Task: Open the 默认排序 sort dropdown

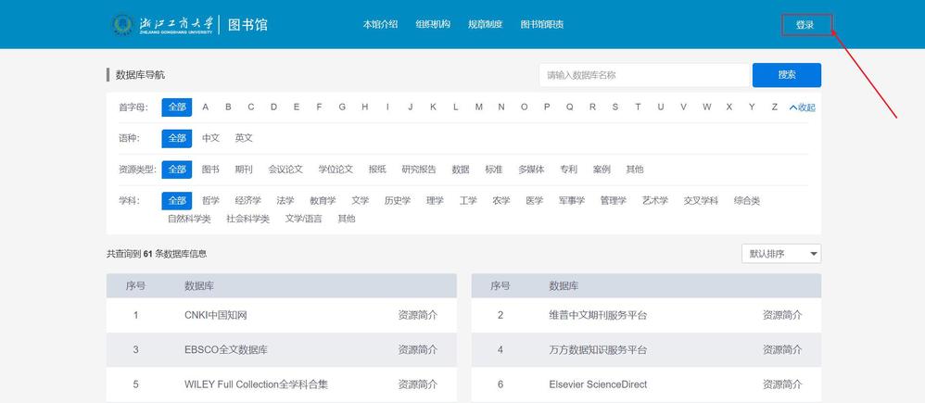Action: click(x=780, y=254)
